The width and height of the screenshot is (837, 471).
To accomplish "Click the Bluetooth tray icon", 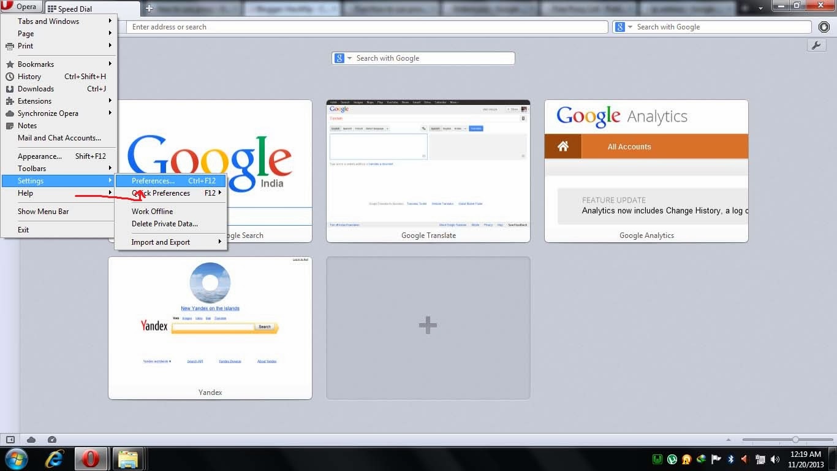I will click(731, 459).
